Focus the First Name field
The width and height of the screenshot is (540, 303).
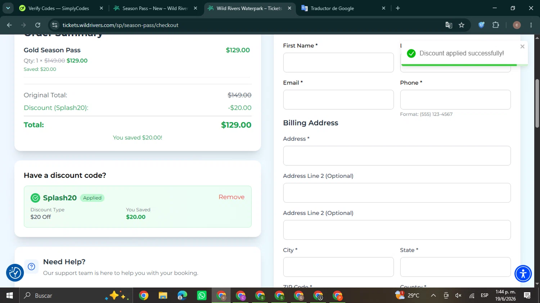[338, 63]
